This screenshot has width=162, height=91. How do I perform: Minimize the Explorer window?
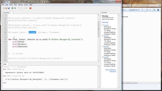[151, 1]
